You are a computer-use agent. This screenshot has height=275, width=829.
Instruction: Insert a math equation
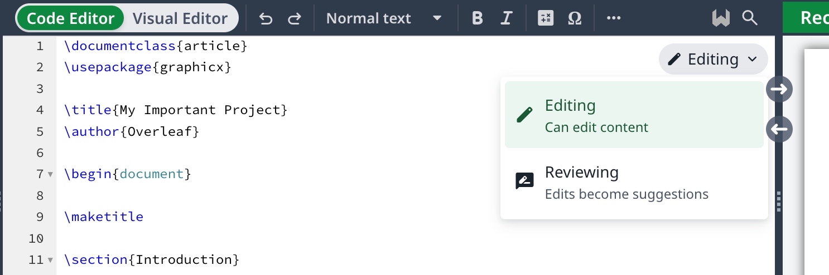click(545, 18)
